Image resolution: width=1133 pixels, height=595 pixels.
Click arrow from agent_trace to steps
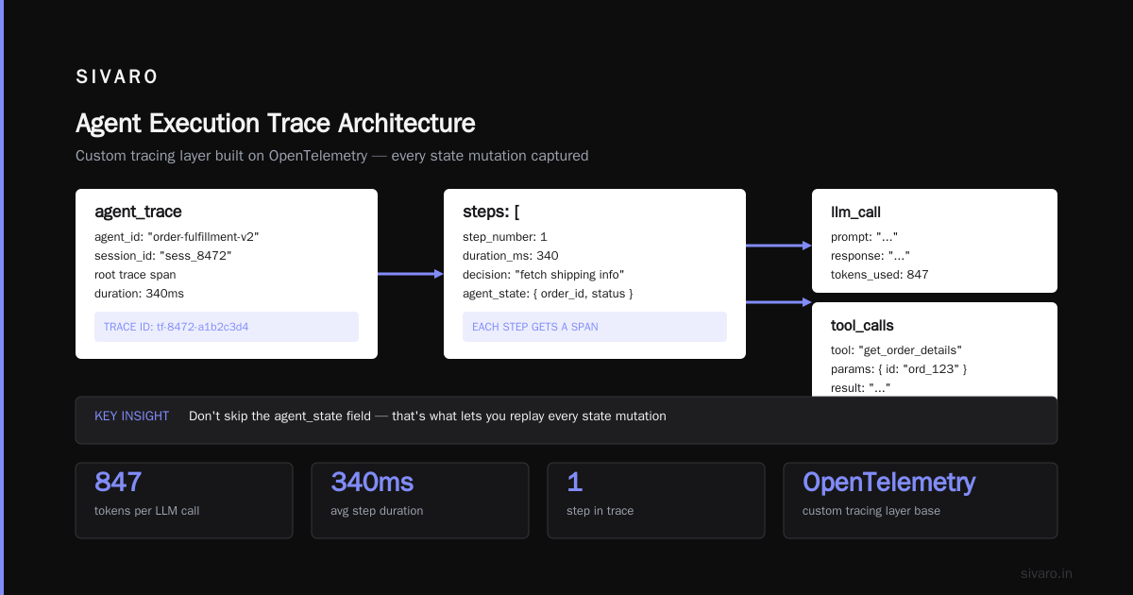[x=411, y=274]
